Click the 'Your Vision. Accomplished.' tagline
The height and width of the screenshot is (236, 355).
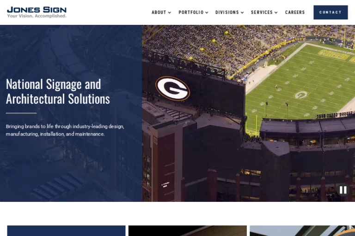[37, 16]
